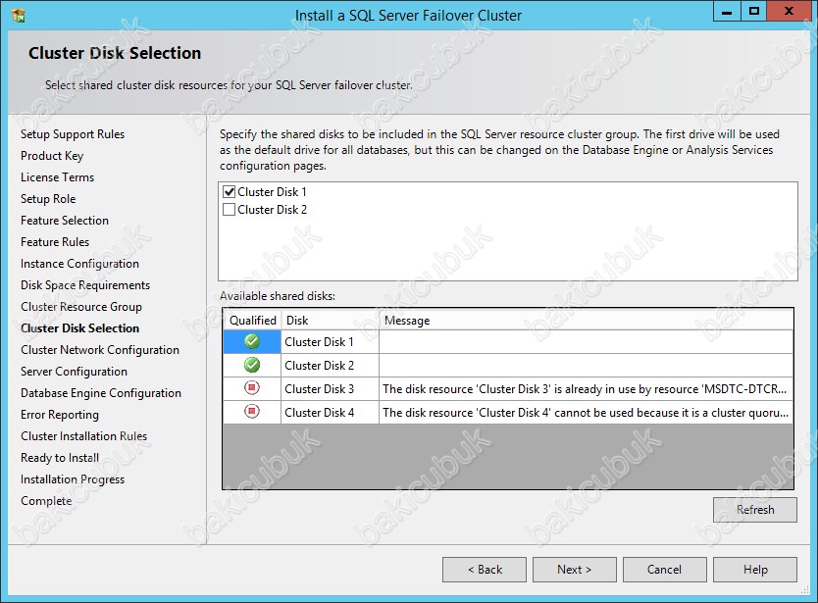This screenshot has width=818, height=603.
Task: Select Error Reporting in the sidebar
Action: pos(60,415)
